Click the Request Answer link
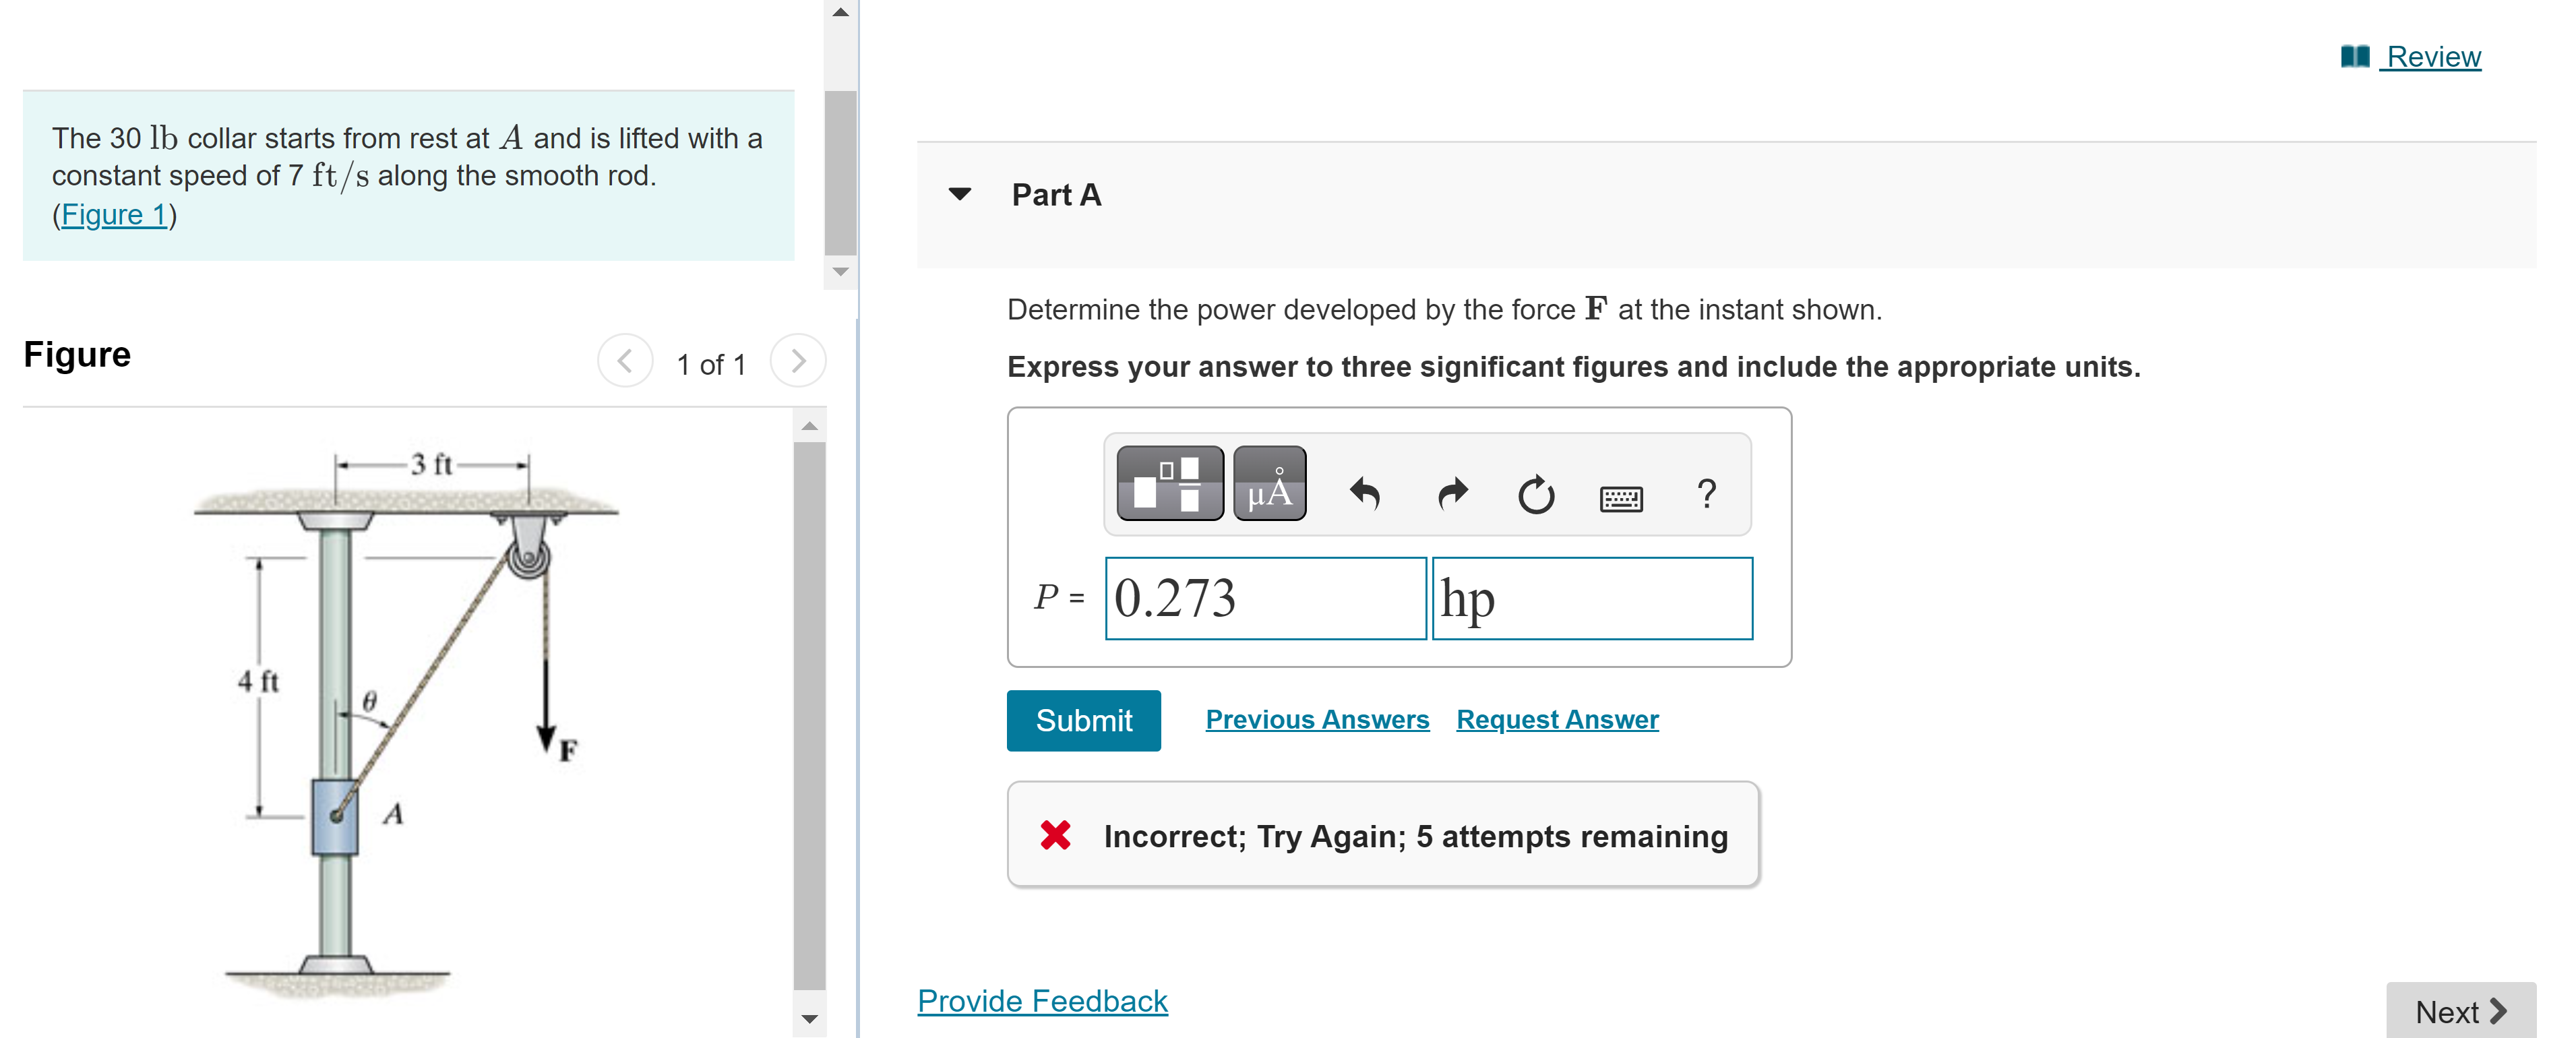 pos(1557,719)
